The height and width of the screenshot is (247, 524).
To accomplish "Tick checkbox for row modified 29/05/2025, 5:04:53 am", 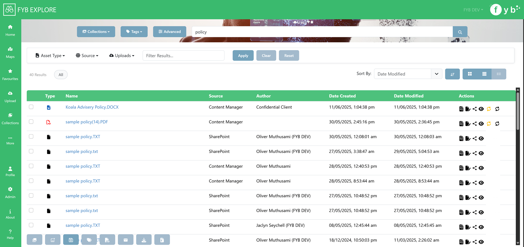I will click(x=31, y=151).
